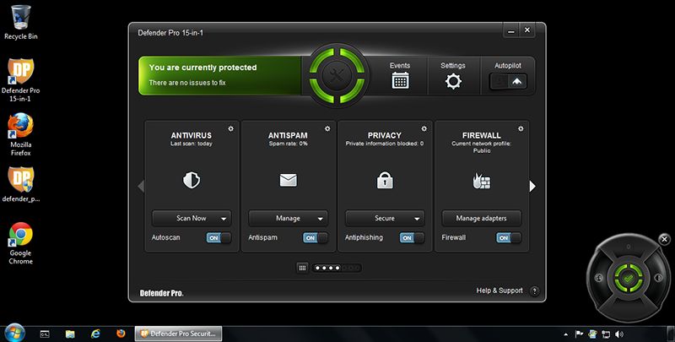The image size is (675, 342).
Task: Expand the Scan Now dropdown arrow
Action: (x=224, y=219)
